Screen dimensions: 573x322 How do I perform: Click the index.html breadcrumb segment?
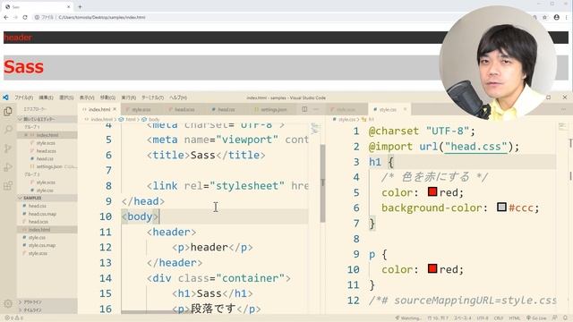pyautogui.click(x=99, y=119)
